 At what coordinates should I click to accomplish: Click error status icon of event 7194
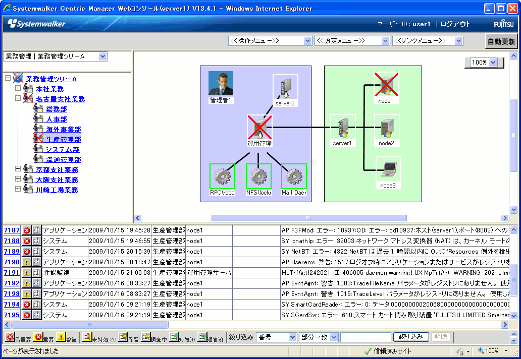click(x=27, y=305)
